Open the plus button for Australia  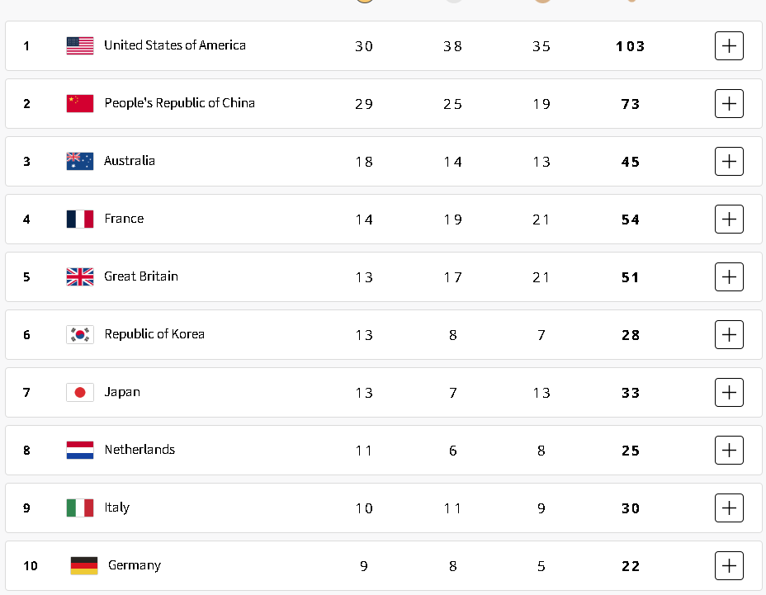729,161
